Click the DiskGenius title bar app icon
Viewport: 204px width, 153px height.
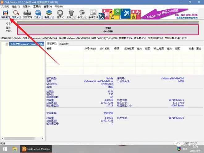click(2, 2)
